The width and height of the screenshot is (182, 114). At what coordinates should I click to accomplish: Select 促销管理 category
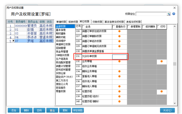click(x=61, y=48)
